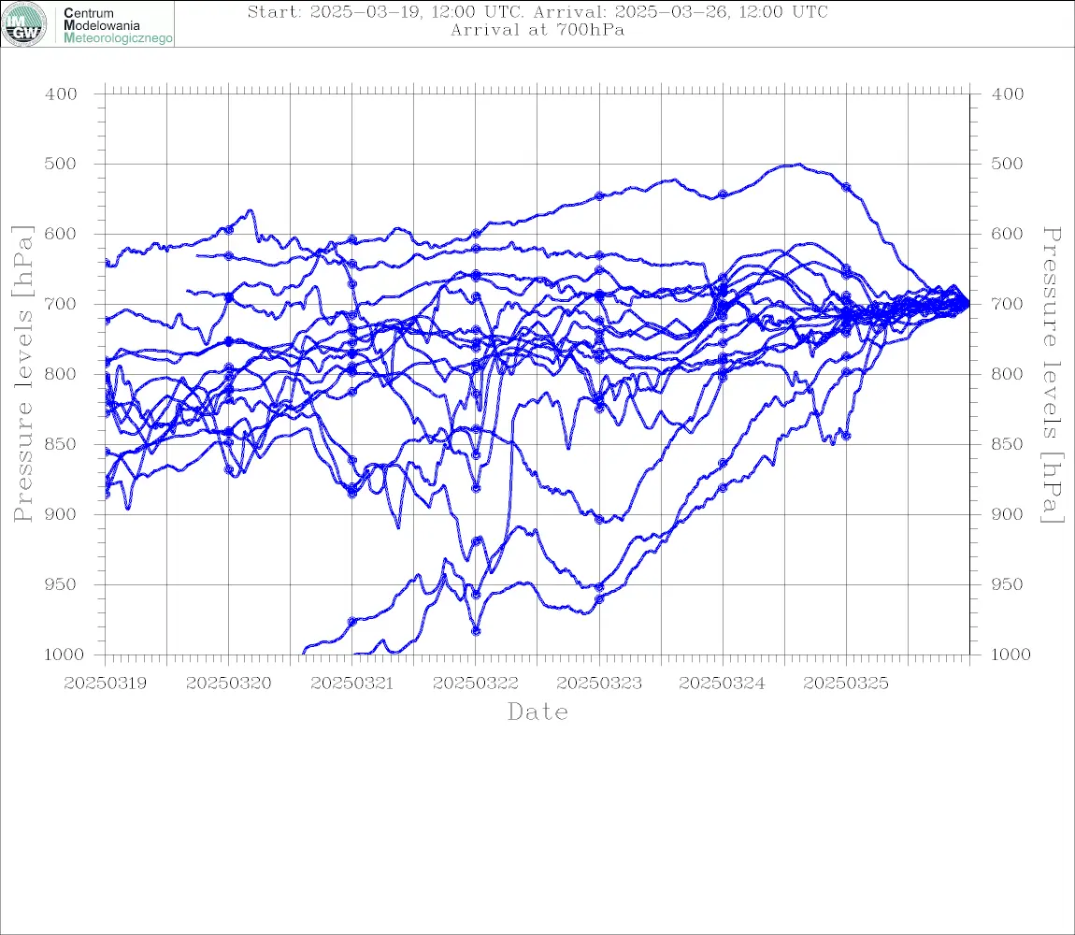The height and width of the screenshot is (935, 1075).
Task: Click the left axis 1000 label
Action: point(64,654)
